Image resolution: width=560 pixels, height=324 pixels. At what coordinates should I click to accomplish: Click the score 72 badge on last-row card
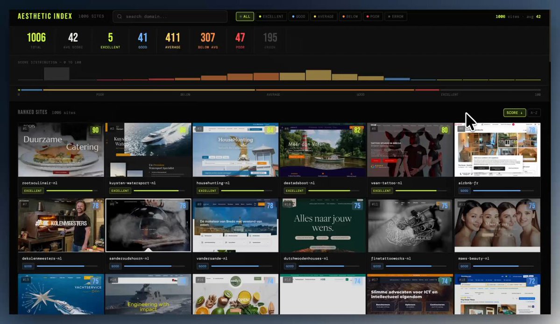[x=532, y=281]
